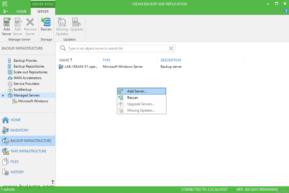This screenshot has width=289, height=193.
Task: Click the Microsoft Windows node icon
Action: click(x=15, y=101)
